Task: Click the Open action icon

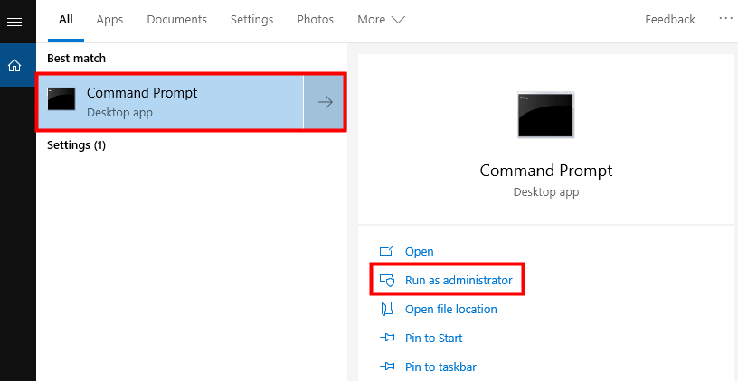Action: (386, 251)
